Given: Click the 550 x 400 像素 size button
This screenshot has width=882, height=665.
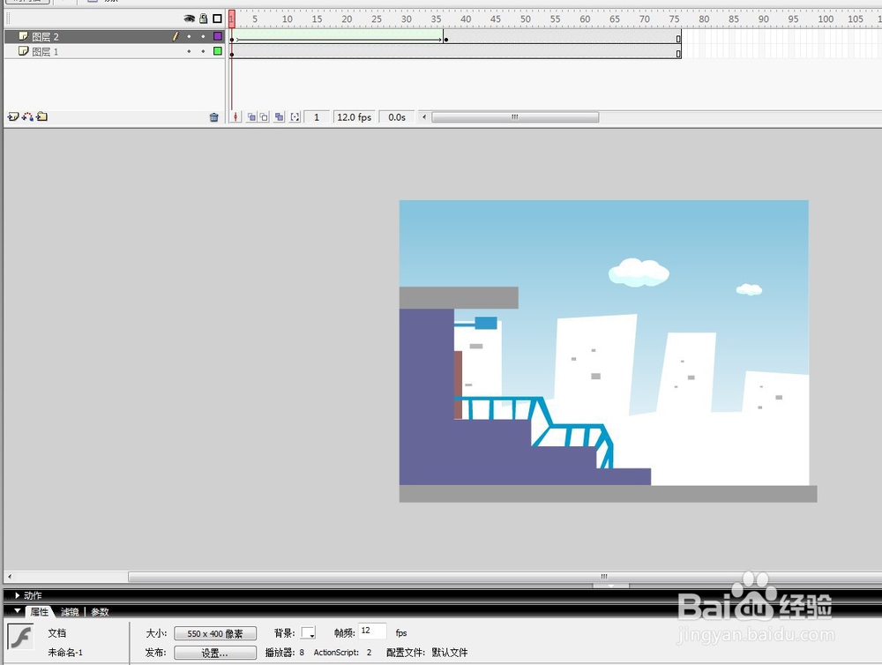Looking at the screenshot, I should coord(215,633).
